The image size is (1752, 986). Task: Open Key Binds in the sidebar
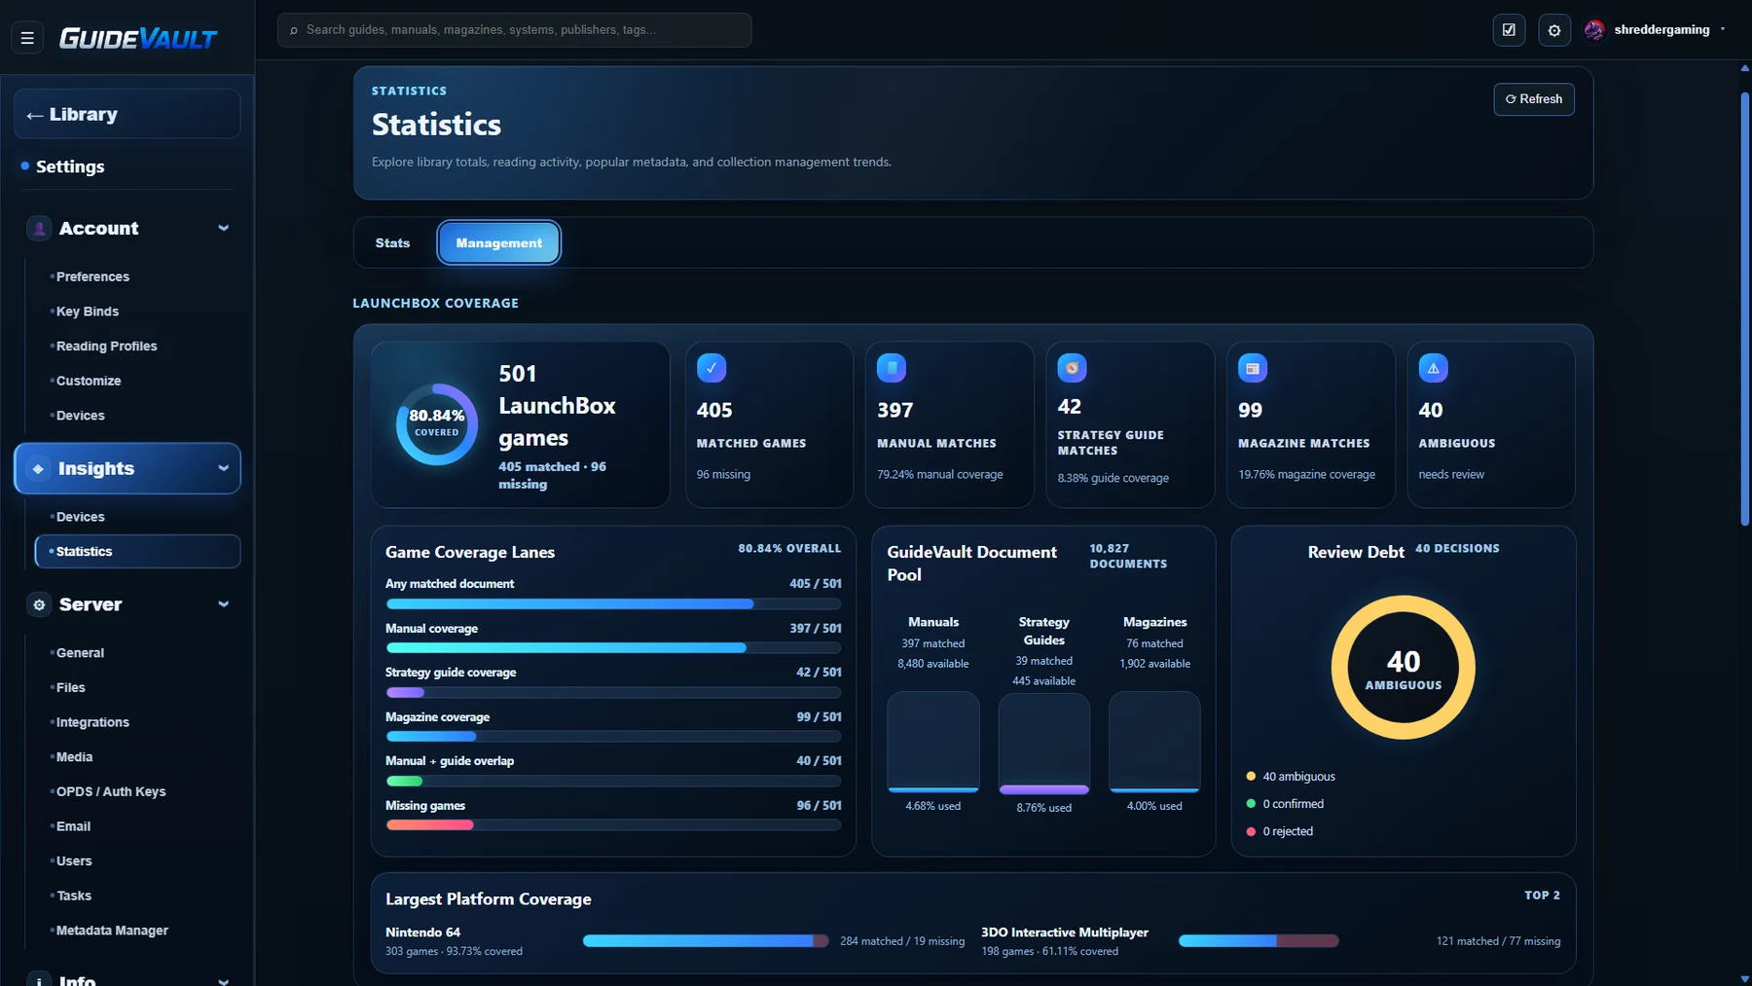[x=88, y=311]
